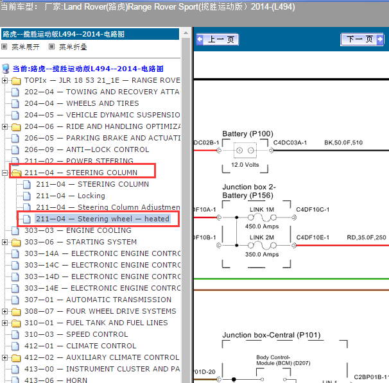Click the page icon beside 204-04 Wheels and Tires
389x383 pixels.
coord(15,103)
